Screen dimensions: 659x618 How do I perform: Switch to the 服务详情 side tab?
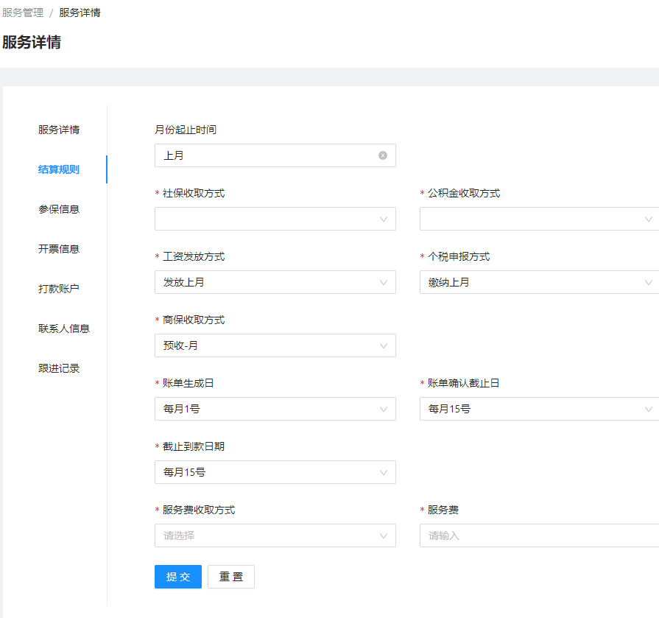[59, 130]
